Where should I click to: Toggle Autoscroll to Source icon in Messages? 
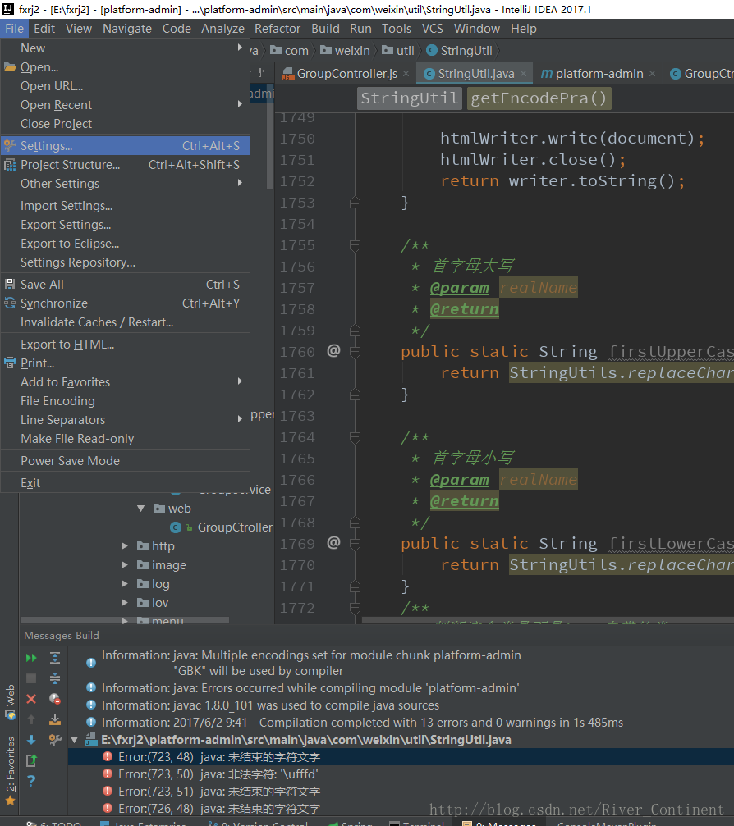click(x=55, y=719)
